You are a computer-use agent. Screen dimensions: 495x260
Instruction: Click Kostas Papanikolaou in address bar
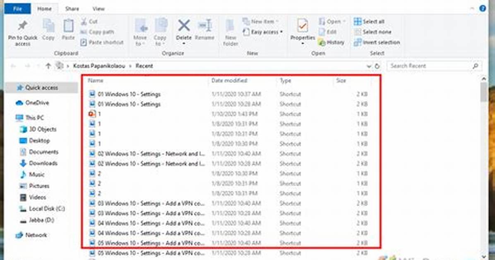click(99, 66)
